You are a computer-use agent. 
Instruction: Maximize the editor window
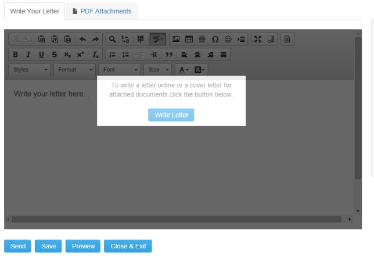258,39
